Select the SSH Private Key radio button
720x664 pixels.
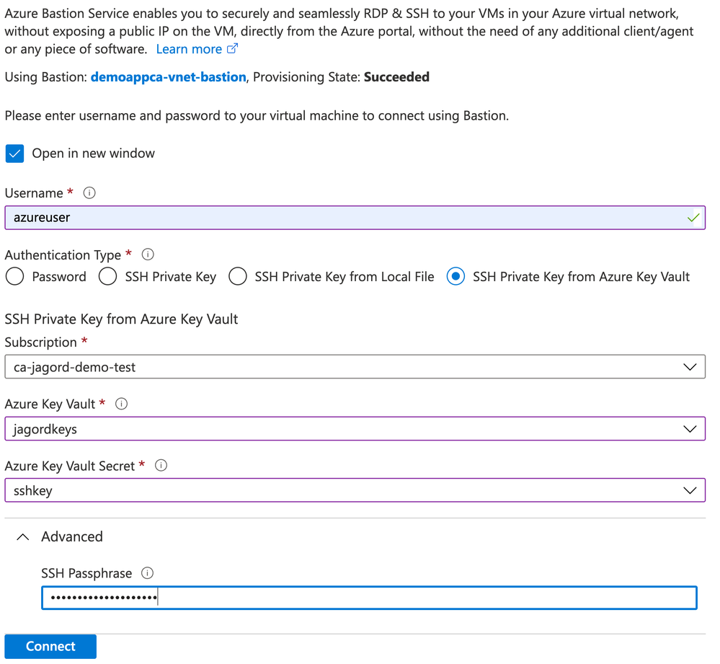pos(107,276)
